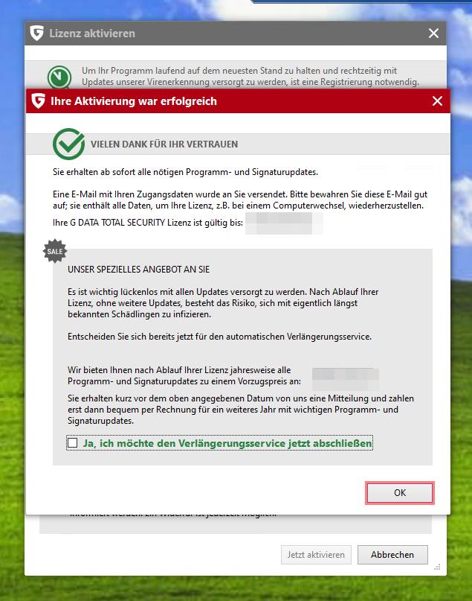Screen dimensions: 472x601
Task: Click the G DATA shield in Lizenz aktivieren title
Action: 36,34
